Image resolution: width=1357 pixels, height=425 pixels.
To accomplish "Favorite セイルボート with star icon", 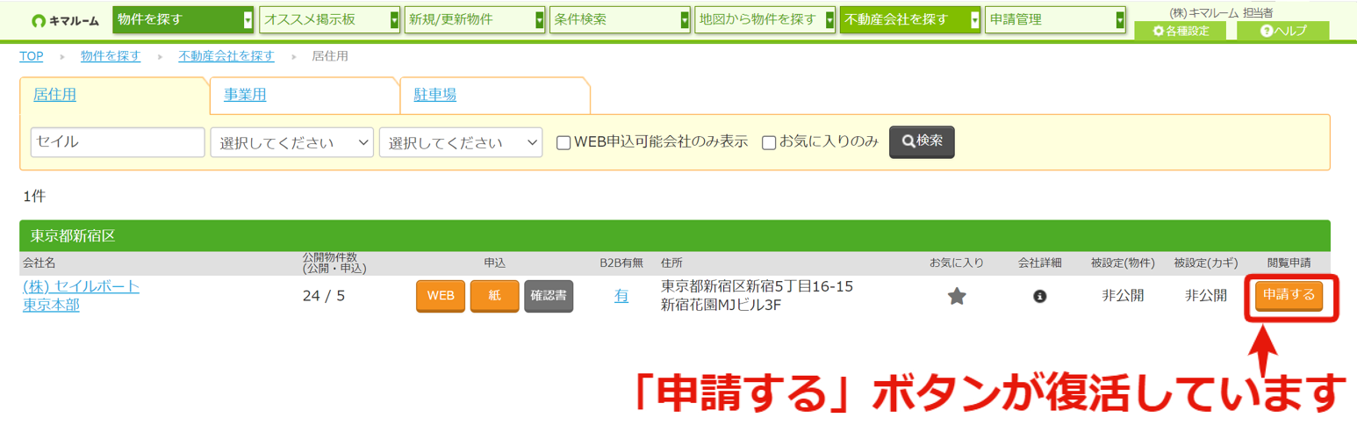I will pos(957,297).
